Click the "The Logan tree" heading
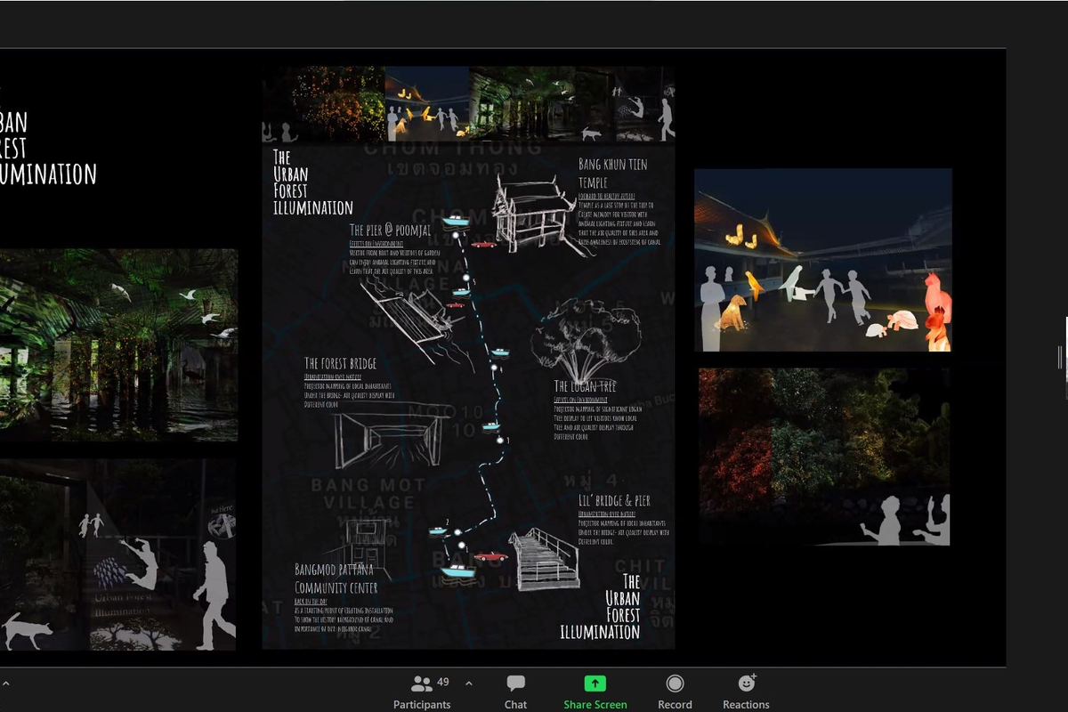The image size is (1068, 712). 586,386
